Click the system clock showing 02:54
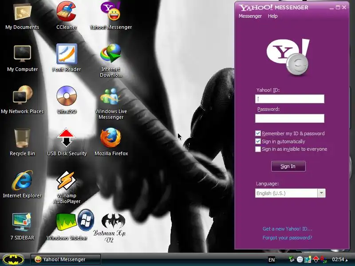Viewport: 355px width, 266px height. click(339, 259)
